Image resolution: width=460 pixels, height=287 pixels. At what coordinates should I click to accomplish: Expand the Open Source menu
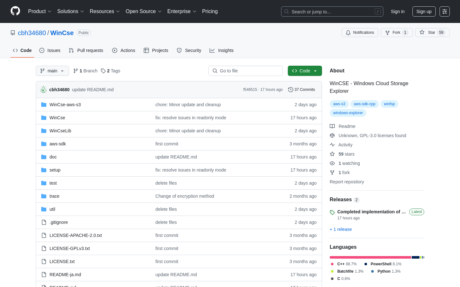[x=144, y=11]
